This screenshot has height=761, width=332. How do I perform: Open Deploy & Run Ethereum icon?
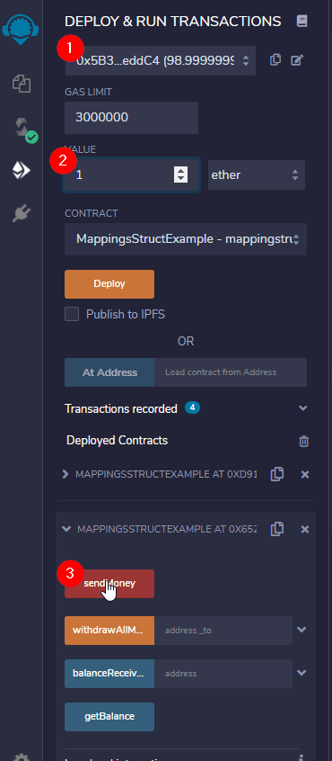coord(22,169)
